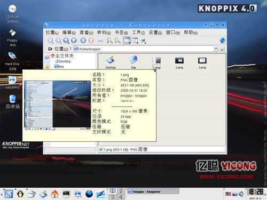Open the Home folder panel icon
Screen dimensions: 267x200
pos(55,194)
